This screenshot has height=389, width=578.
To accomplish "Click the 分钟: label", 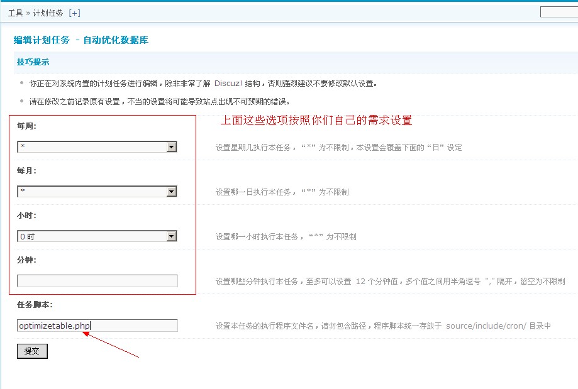I will [x=26, y=260].
